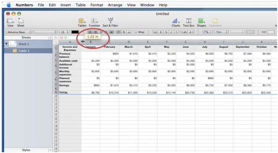Click the yellow Comment icon
Image resolution: width=278 pixels, height=153 pixels.
215,21
